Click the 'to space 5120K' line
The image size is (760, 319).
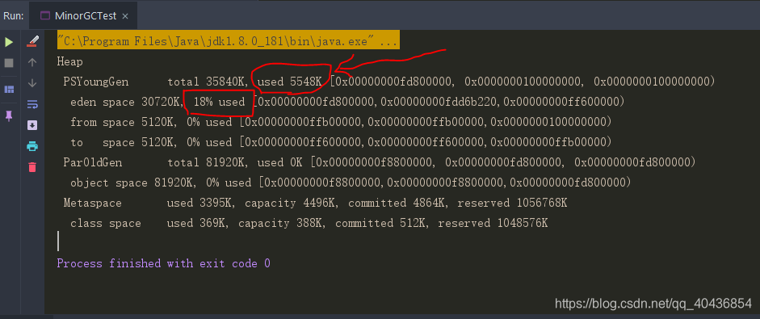click(x=341, y=142)
